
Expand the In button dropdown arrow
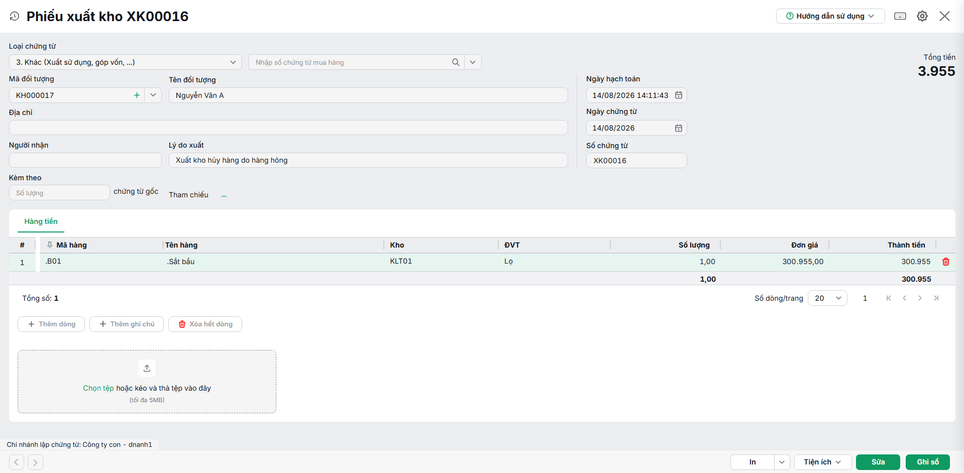point(782,462)
